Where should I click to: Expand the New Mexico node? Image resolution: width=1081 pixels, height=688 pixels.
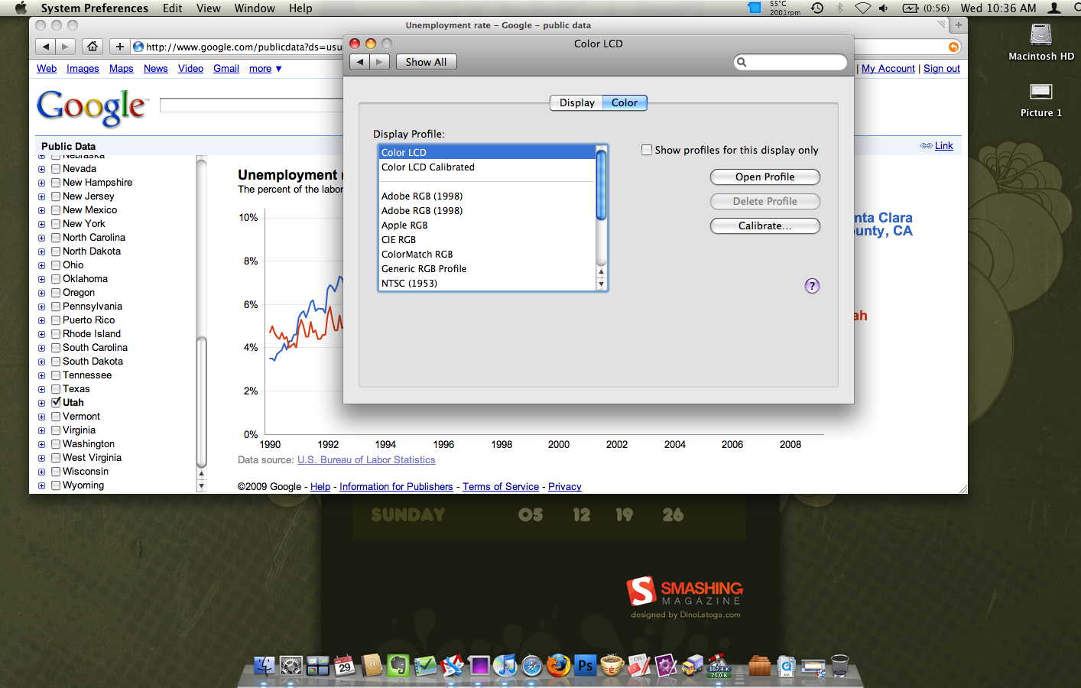point(41,210)
